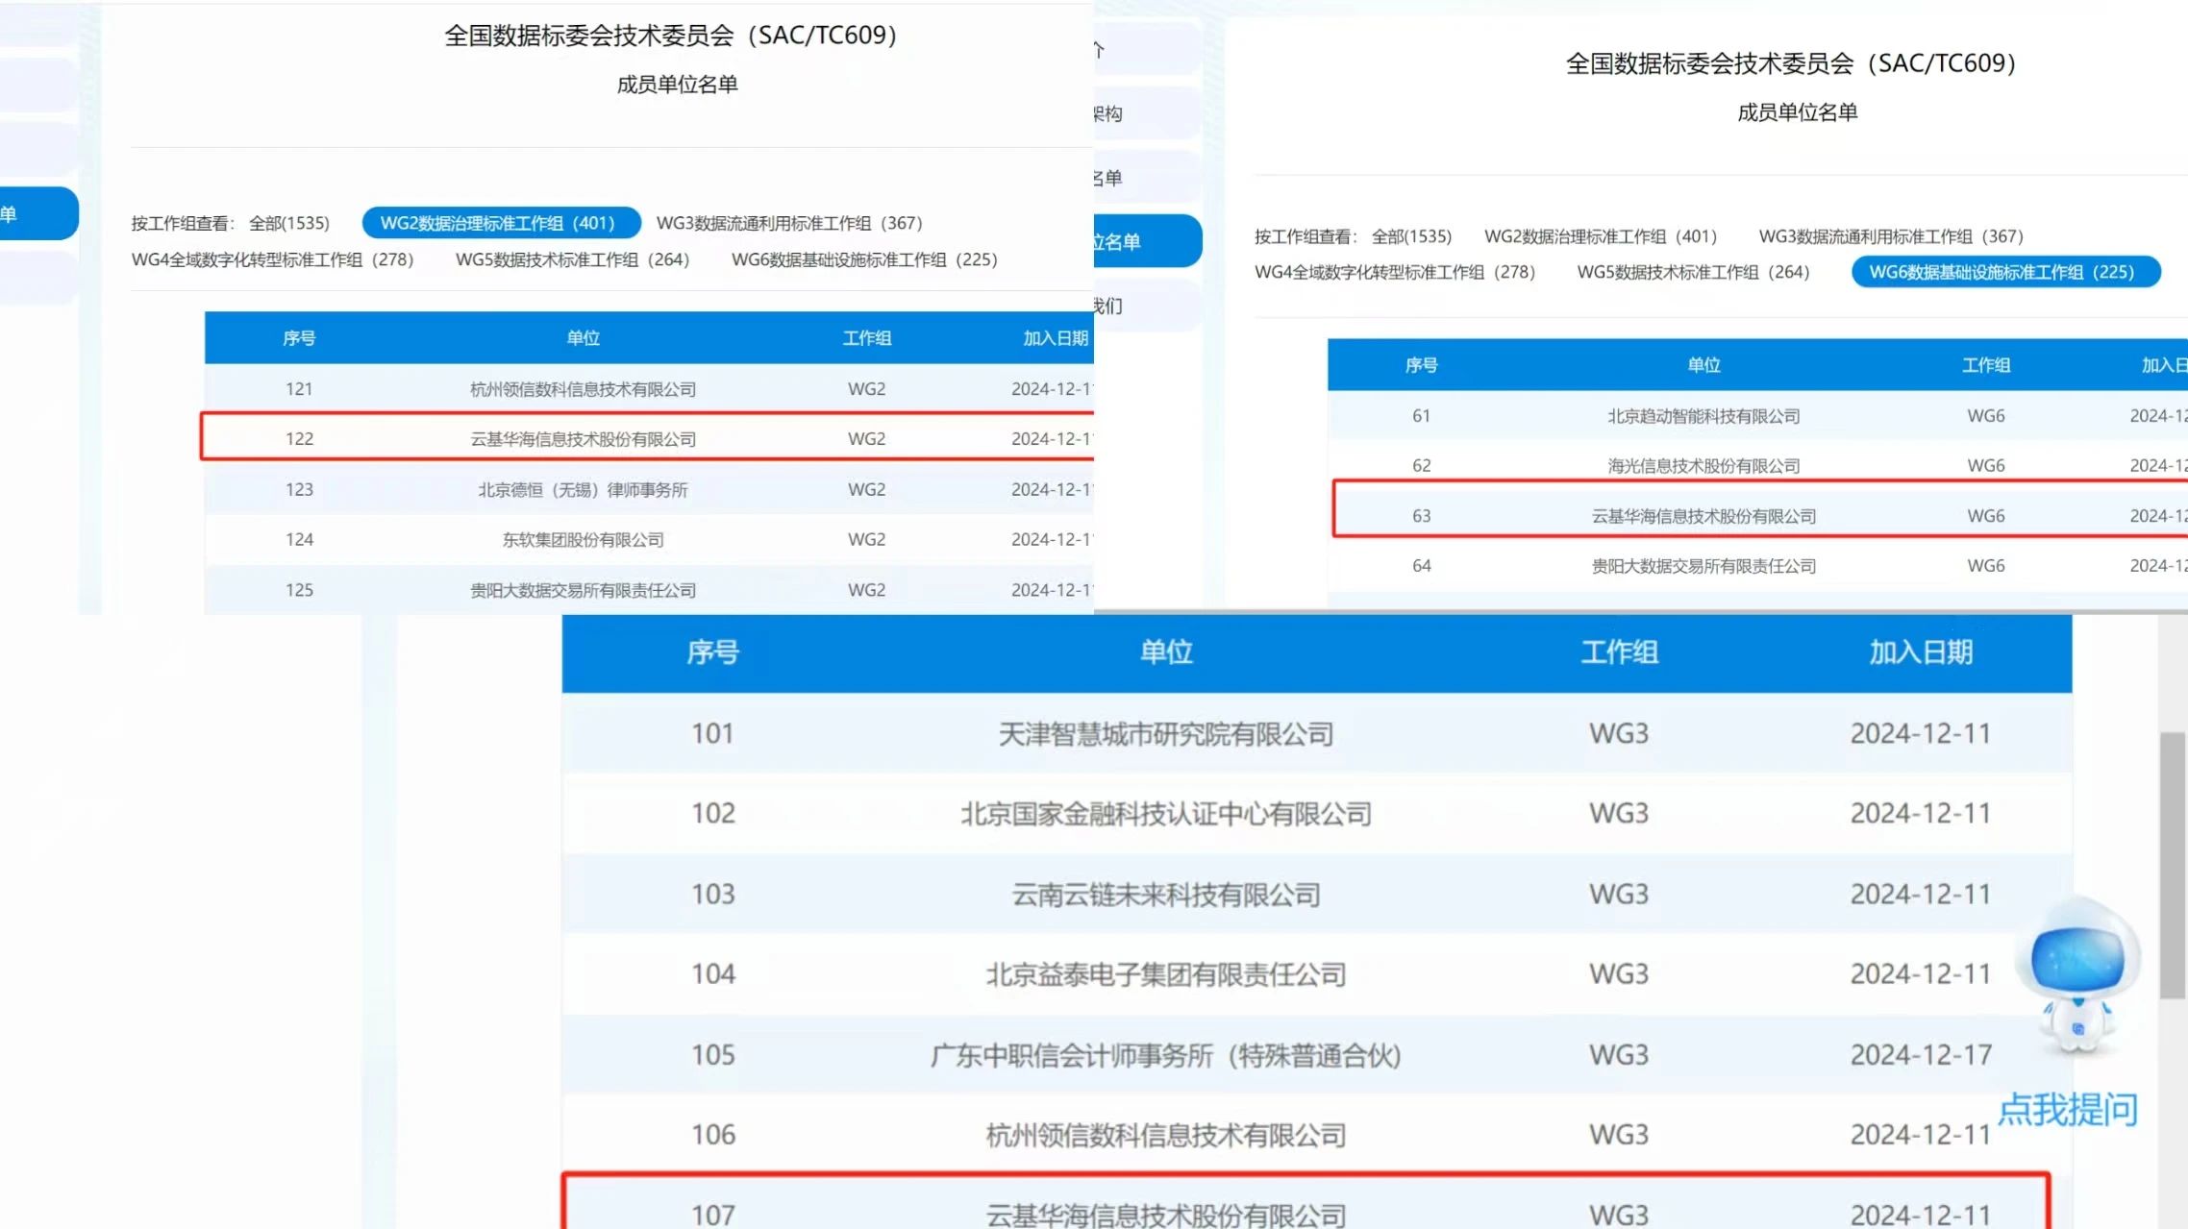This screenshot has width=2188, height=1229.
Task: Click 单位 column header in right table
Action: point(1703,365)
